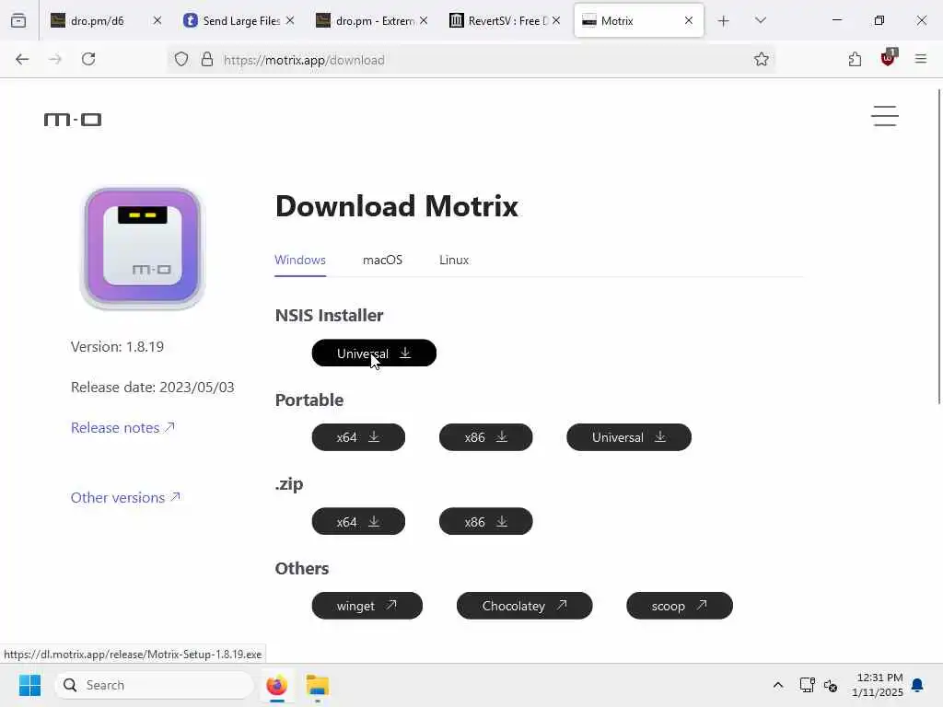943x707 pixels.
Task: Open the Firefox application menu
Action: 921,59
